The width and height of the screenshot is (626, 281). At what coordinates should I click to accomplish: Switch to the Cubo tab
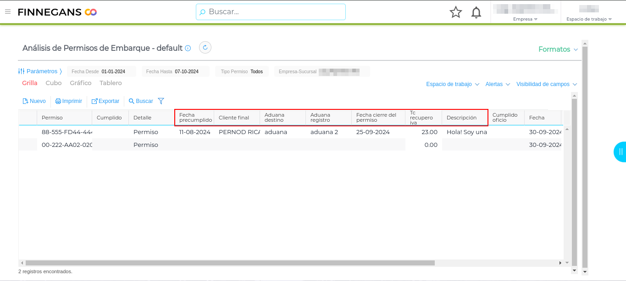point(54,83)
